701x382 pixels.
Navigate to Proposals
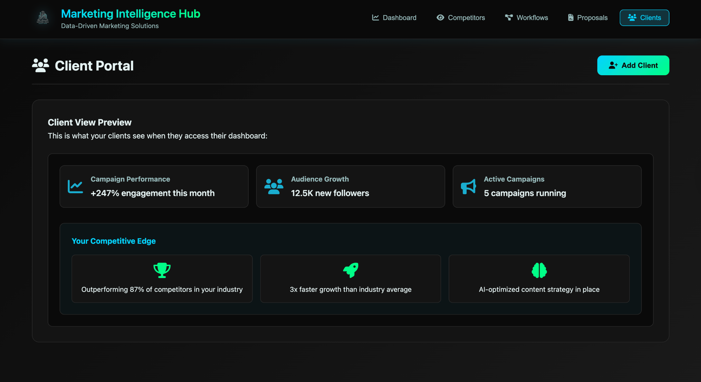pyautogui.click(x=588, y=18)
